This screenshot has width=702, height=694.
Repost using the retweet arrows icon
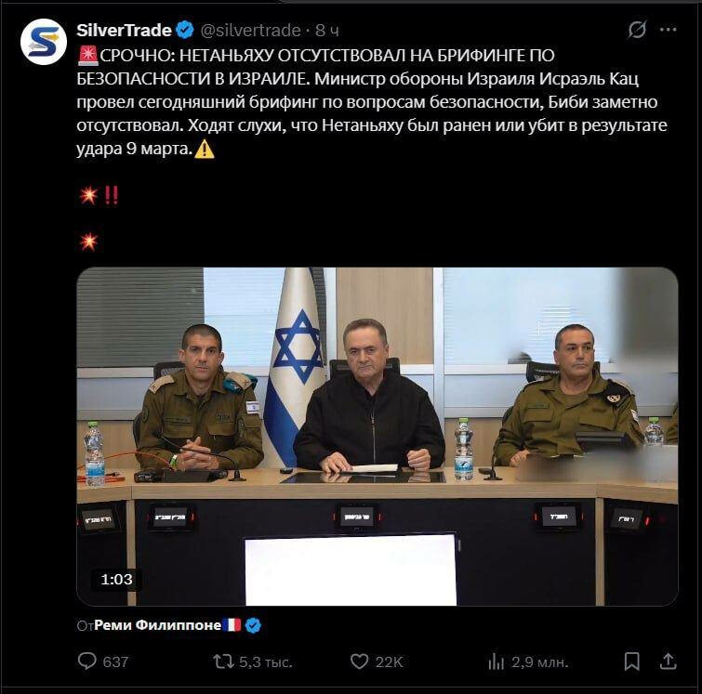223,661
